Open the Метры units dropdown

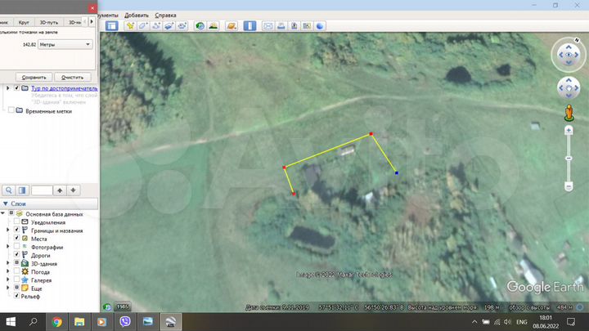[x=65, y=44]
